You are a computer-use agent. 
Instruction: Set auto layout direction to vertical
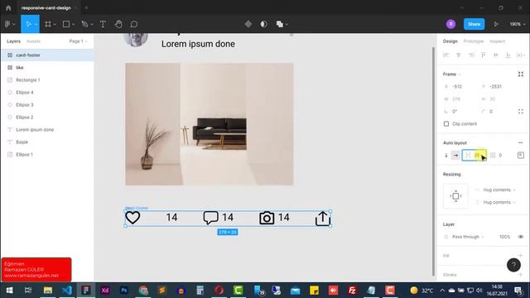point(446,156)
